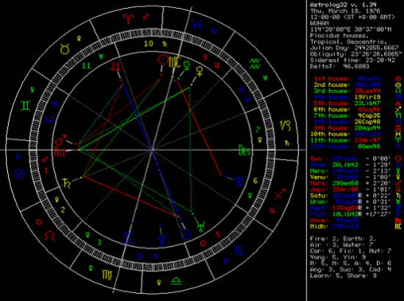Select the blue Scorpio sign symbol
404x301 pixels.
click(x=239, y=251)
